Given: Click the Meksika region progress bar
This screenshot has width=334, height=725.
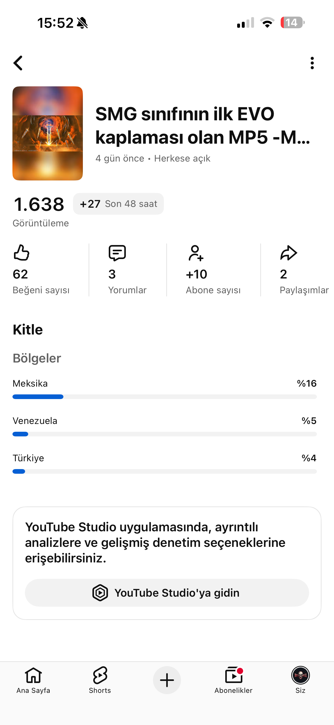Looking at the screenshot, I should tap(165, 396).
